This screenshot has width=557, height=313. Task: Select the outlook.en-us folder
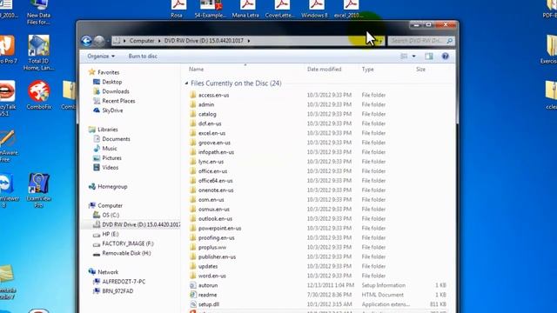pos(215,219)
